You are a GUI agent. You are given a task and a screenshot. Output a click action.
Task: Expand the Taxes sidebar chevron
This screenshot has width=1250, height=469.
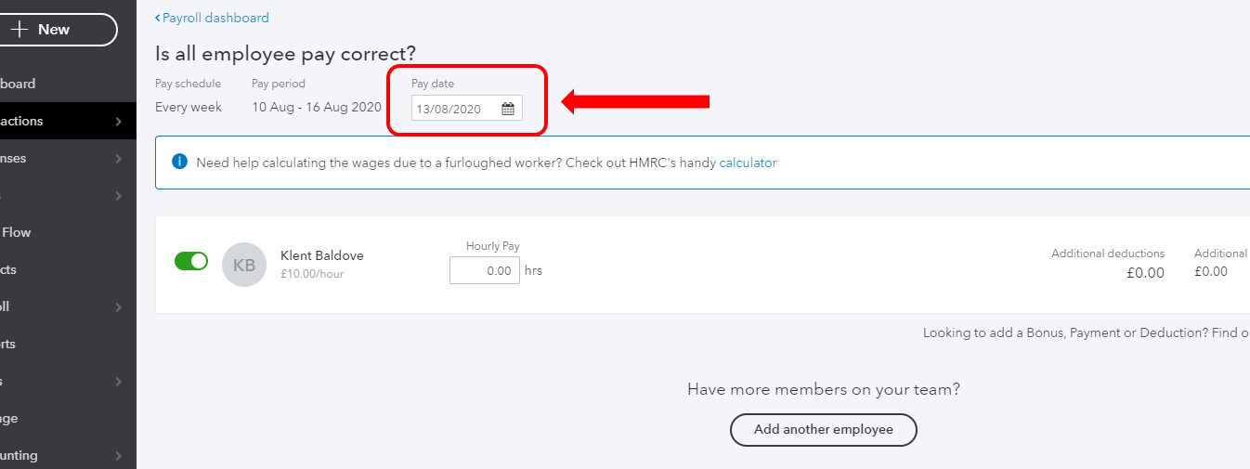tap(118, 382)
